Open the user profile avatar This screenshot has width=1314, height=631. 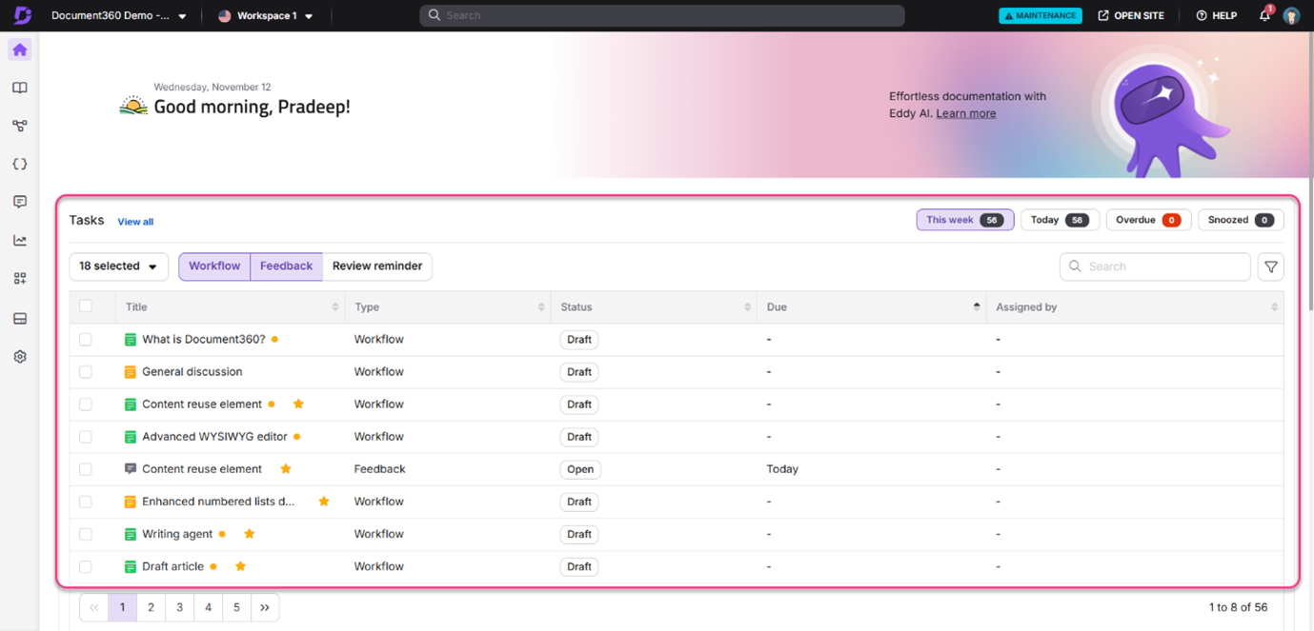pyautogui.click(x=1291, y=16)
